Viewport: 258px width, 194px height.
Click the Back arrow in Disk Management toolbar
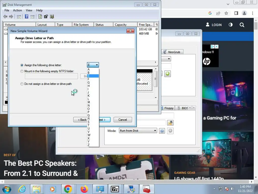click(x=5, y=16)
